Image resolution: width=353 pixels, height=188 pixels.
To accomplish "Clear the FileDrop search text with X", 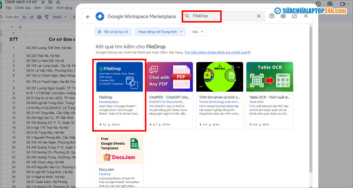I will click(x=258, y=16).
